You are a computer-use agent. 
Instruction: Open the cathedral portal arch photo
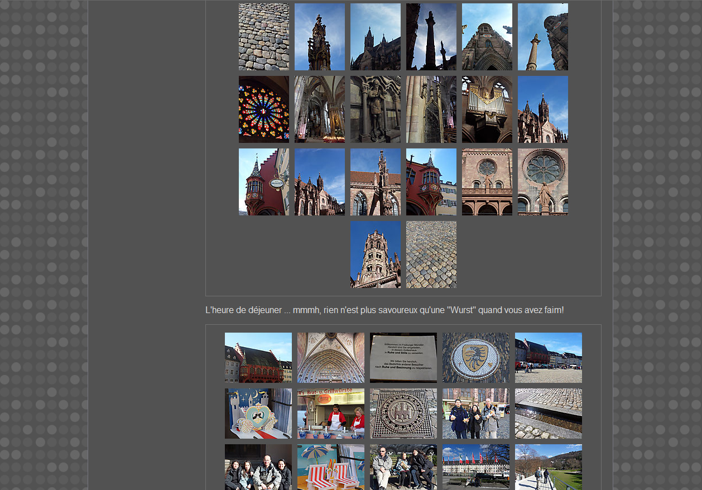[330, 358]
